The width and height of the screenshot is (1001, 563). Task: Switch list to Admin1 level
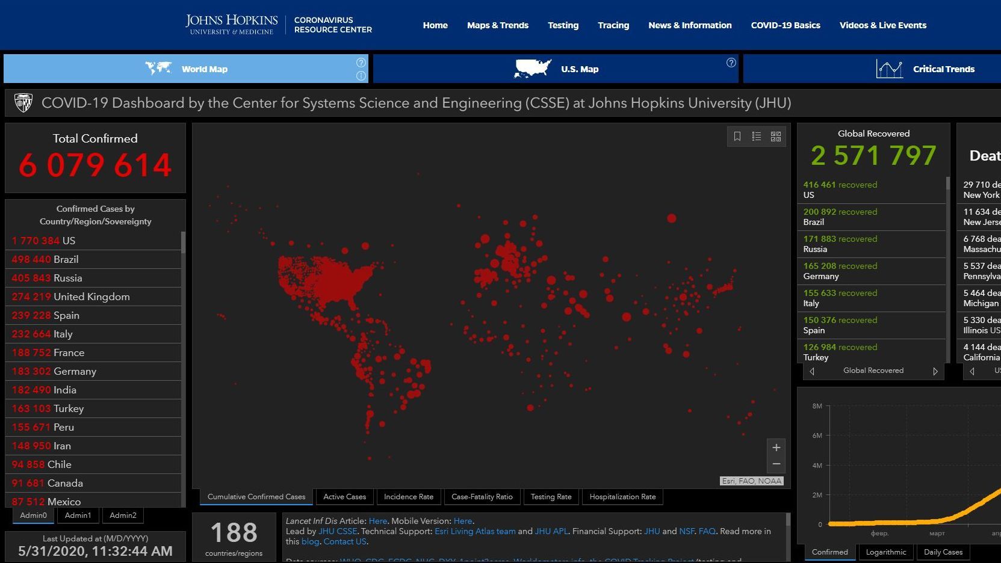pos(78,515)
